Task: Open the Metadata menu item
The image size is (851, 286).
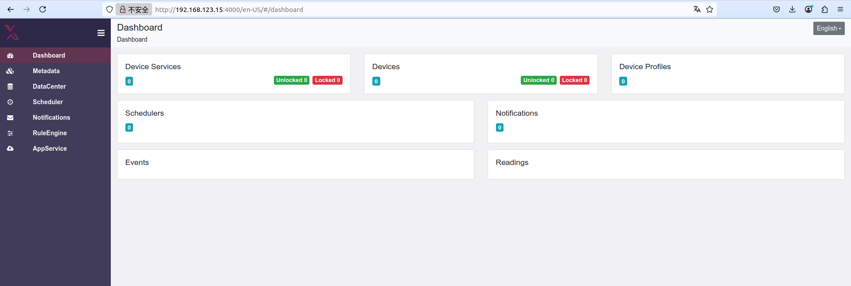Action: (46, 71)
